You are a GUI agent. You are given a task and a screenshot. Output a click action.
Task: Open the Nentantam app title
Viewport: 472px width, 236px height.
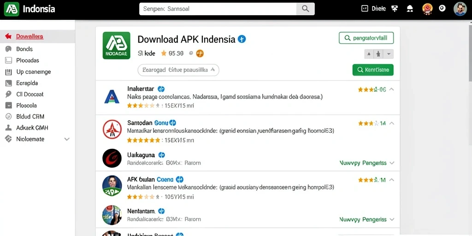141,211
